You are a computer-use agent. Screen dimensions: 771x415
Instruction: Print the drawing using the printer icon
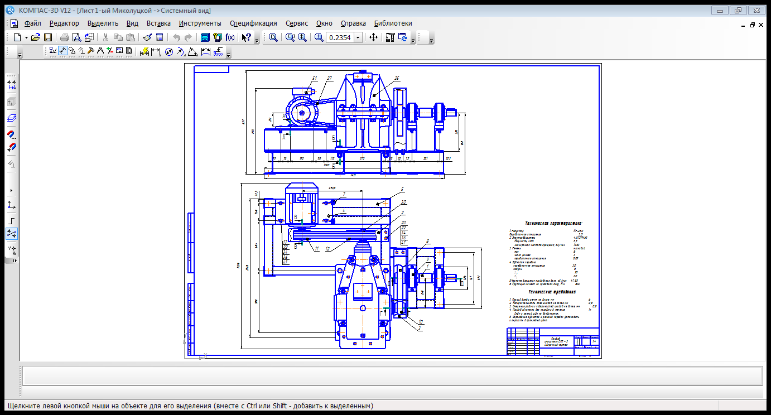coord(65,37)
